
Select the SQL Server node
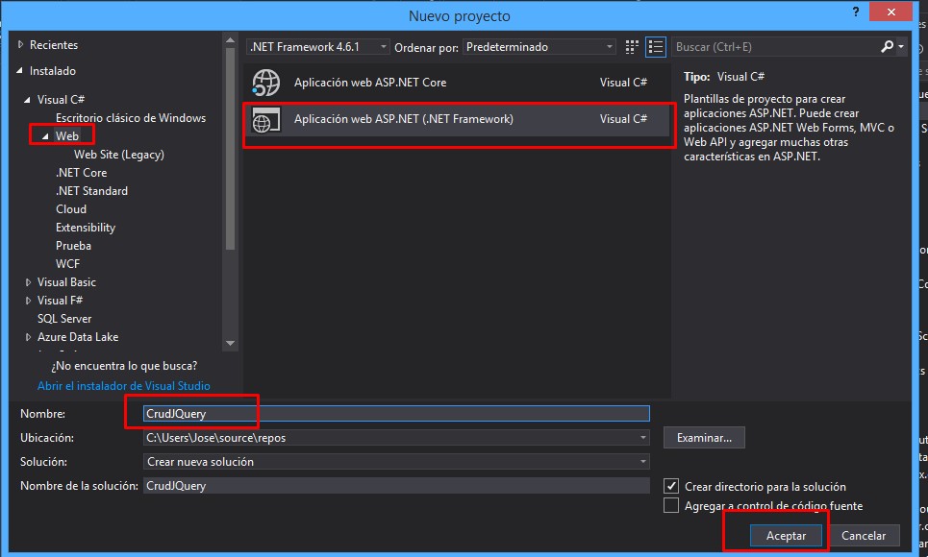(x=64, y=318)
